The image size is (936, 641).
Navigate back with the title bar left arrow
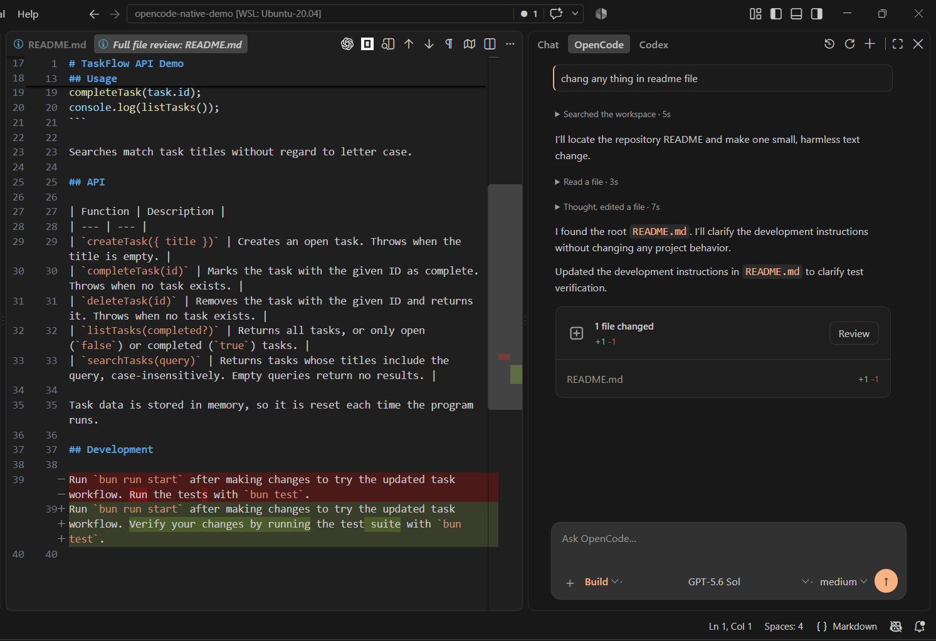[x=95, y=14]
